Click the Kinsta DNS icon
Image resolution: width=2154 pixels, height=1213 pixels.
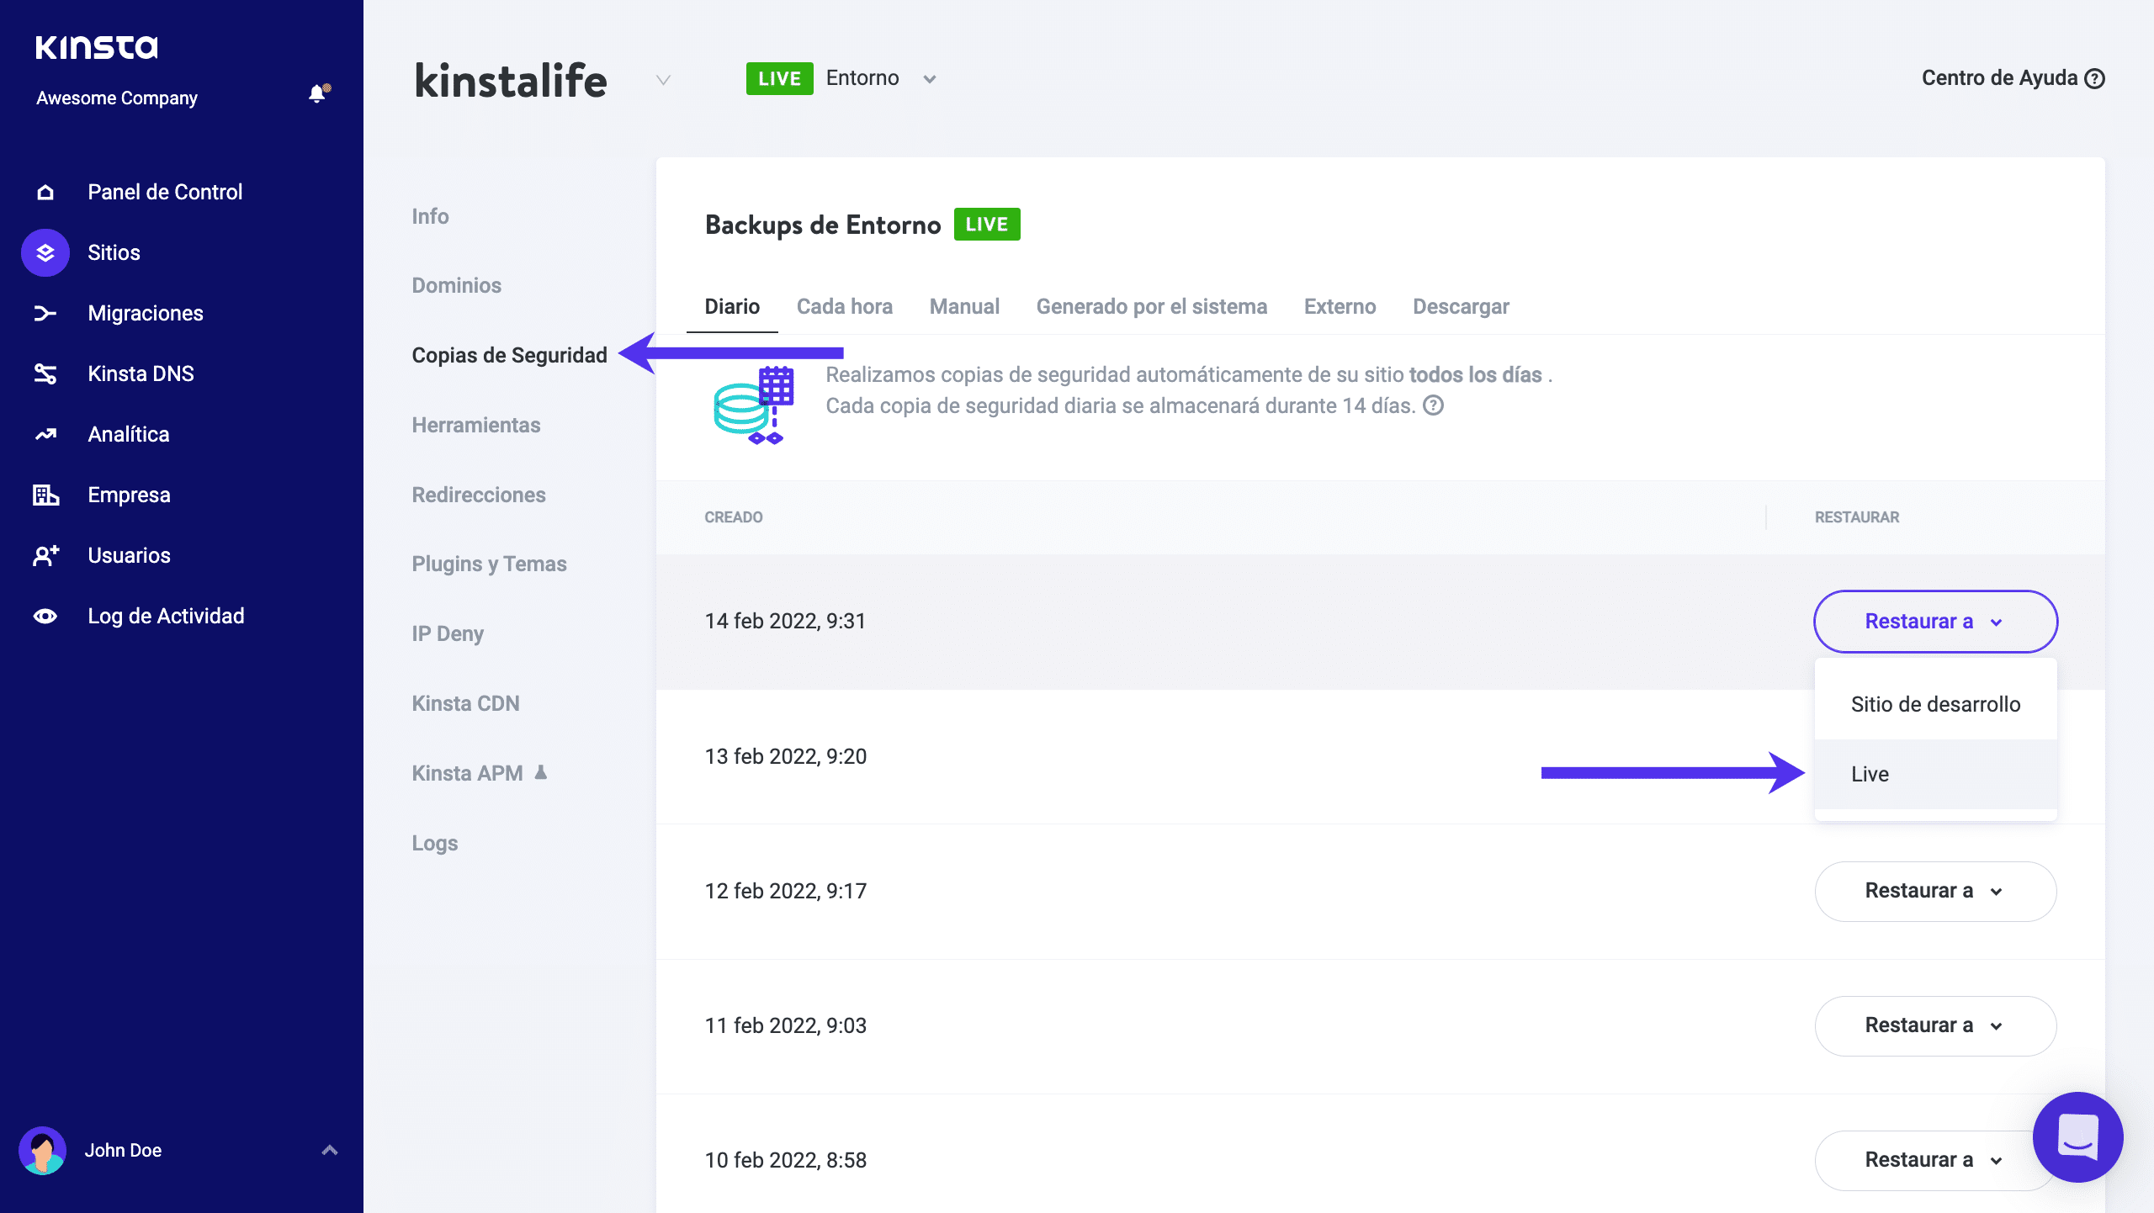pyautogui.click(x=45, y=373)
